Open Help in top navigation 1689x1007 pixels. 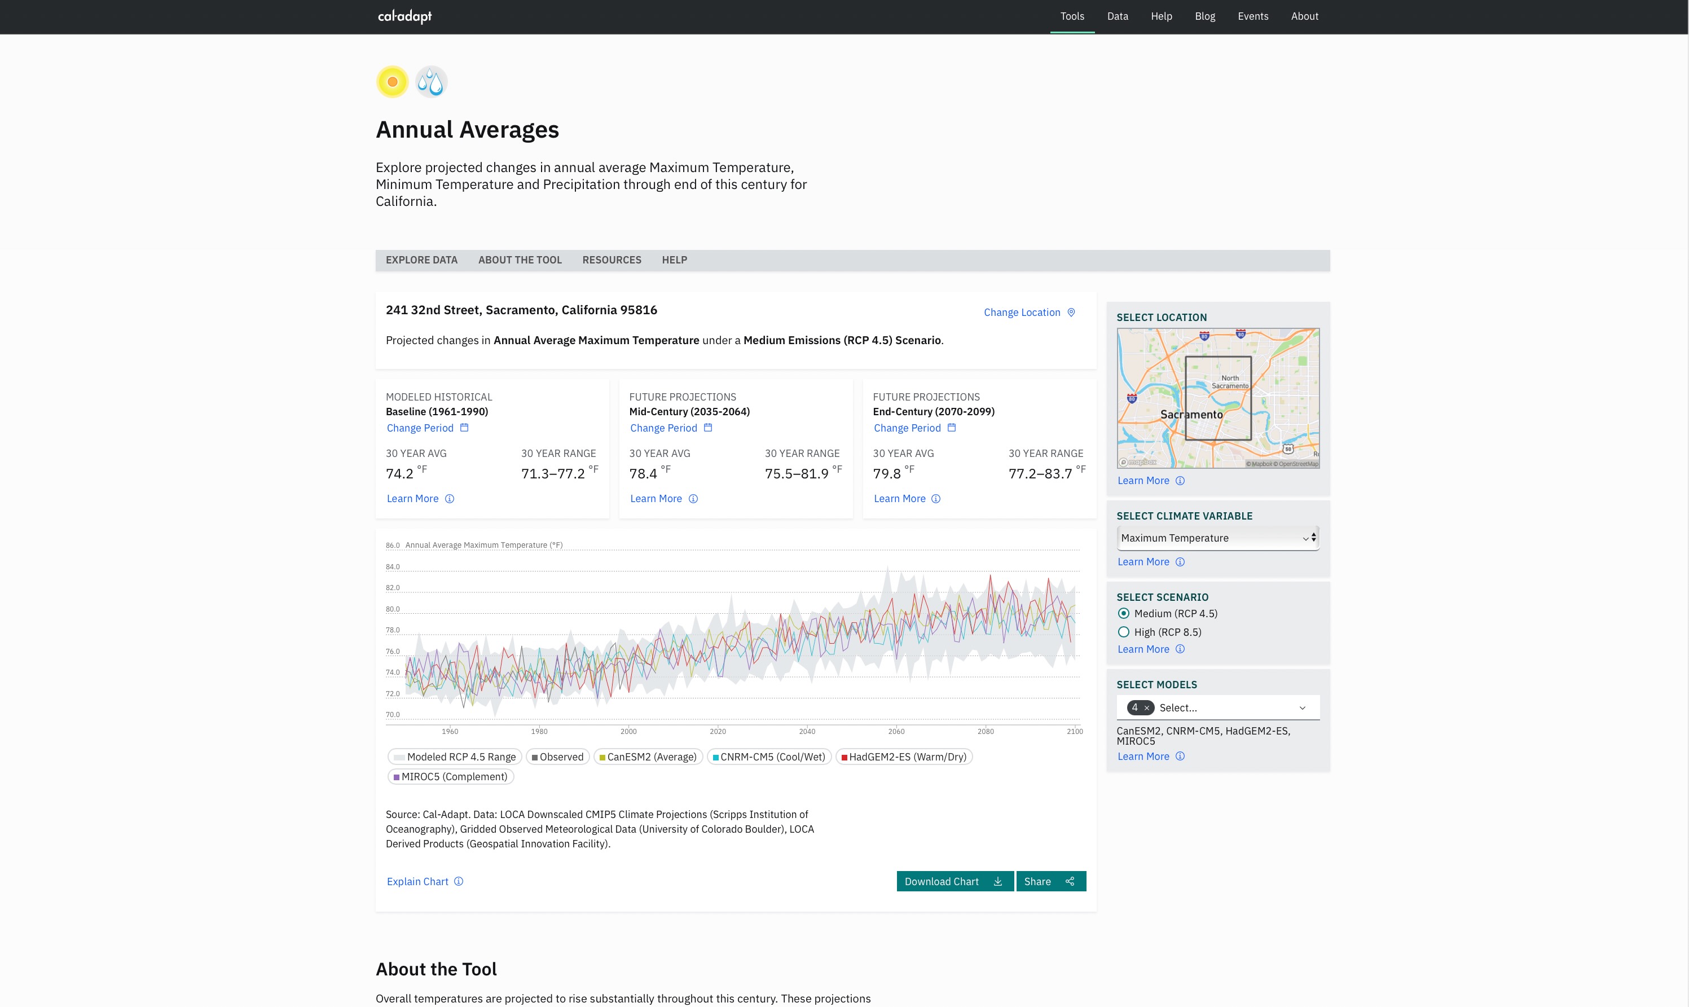tap(1161, 16)
